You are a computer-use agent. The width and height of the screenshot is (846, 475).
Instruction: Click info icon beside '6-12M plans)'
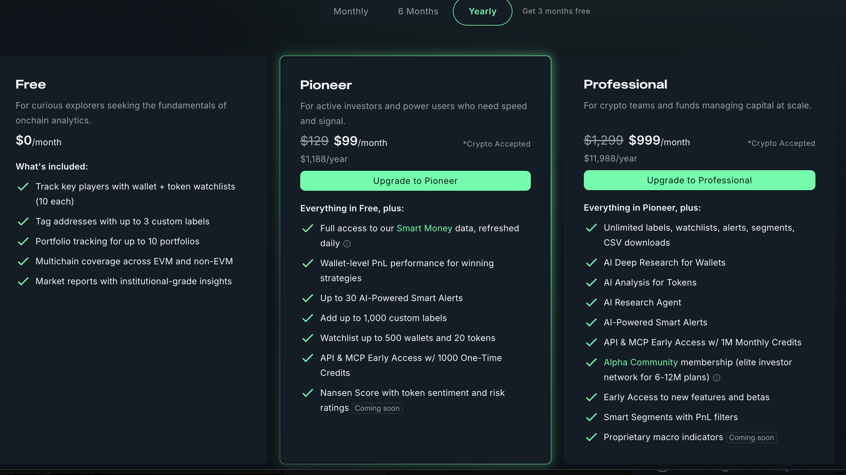click(717, 377)
